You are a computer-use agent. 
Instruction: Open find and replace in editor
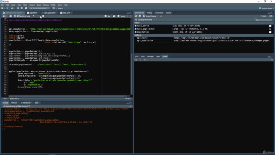34,16
